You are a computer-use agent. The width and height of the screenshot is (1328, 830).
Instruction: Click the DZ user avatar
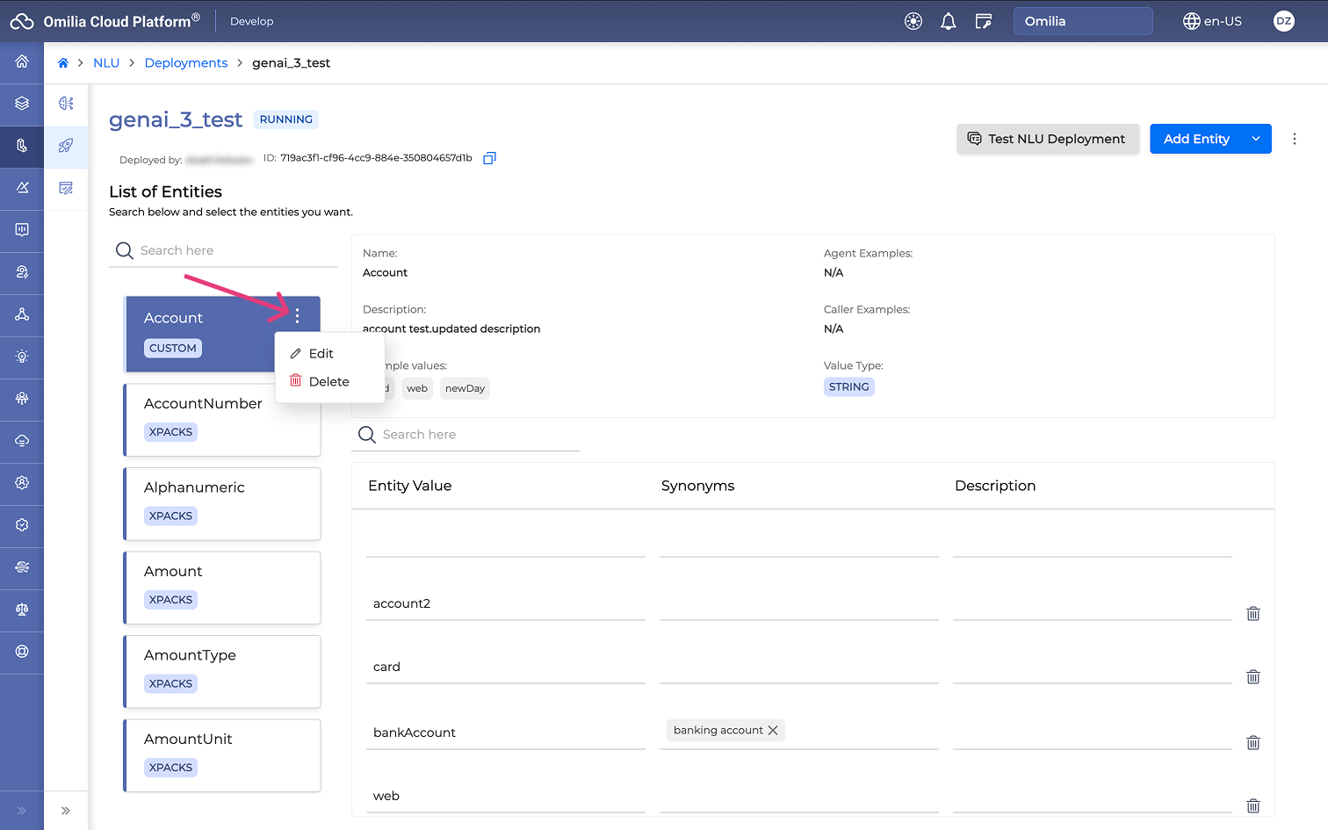pyautogui.click(x=1283, y=21)
